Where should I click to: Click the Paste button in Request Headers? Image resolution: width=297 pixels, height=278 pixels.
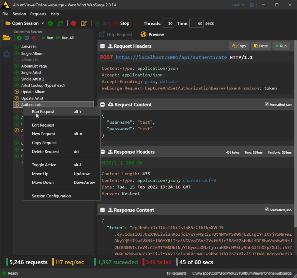(x=261, y=46)
